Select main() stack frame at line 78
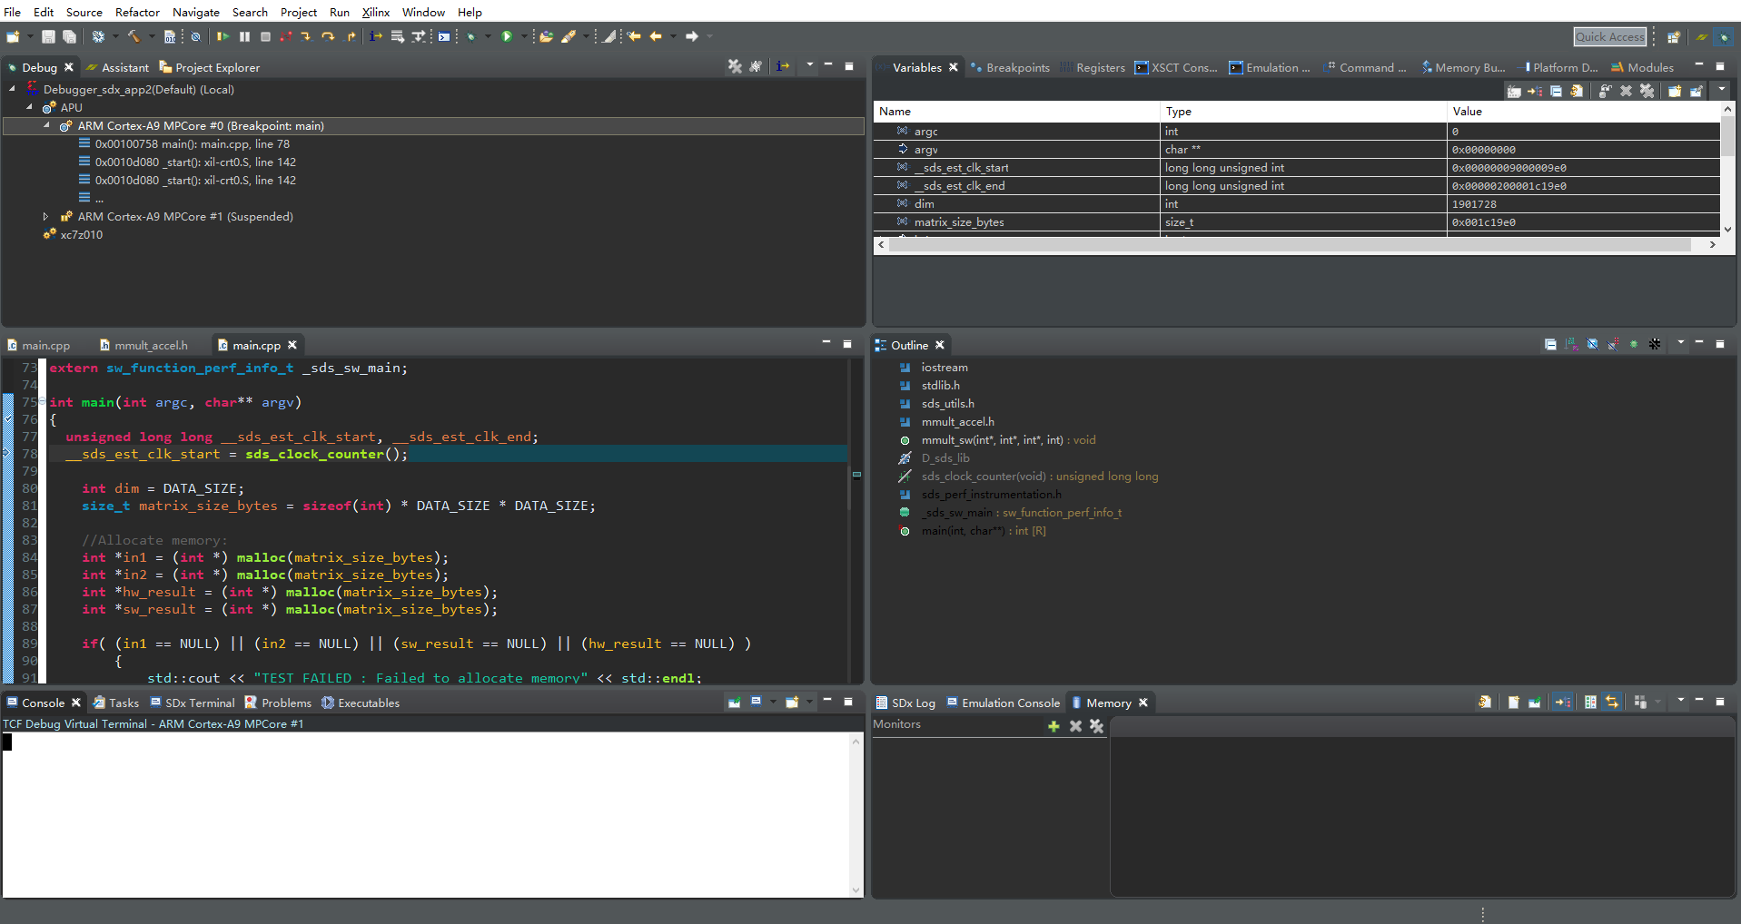The width and height of the screenshot is (1741, 924). coord(193,144)
